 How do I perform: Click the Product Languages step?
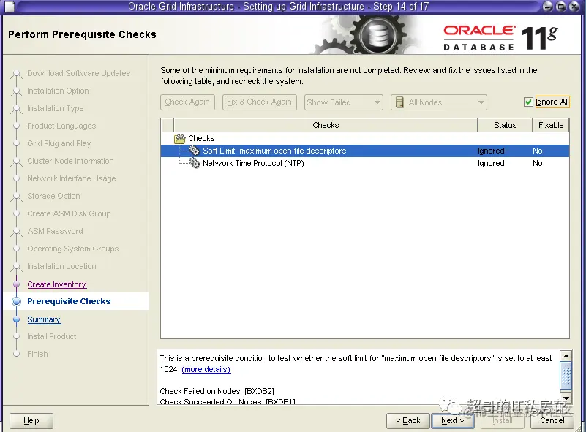(x=61, y=126)
